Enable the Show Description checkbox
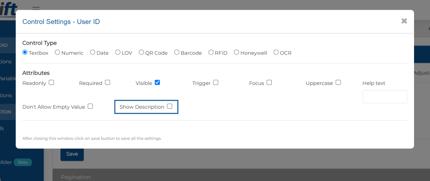This screenshot has height=181, width=430. (x=170, y=106)
